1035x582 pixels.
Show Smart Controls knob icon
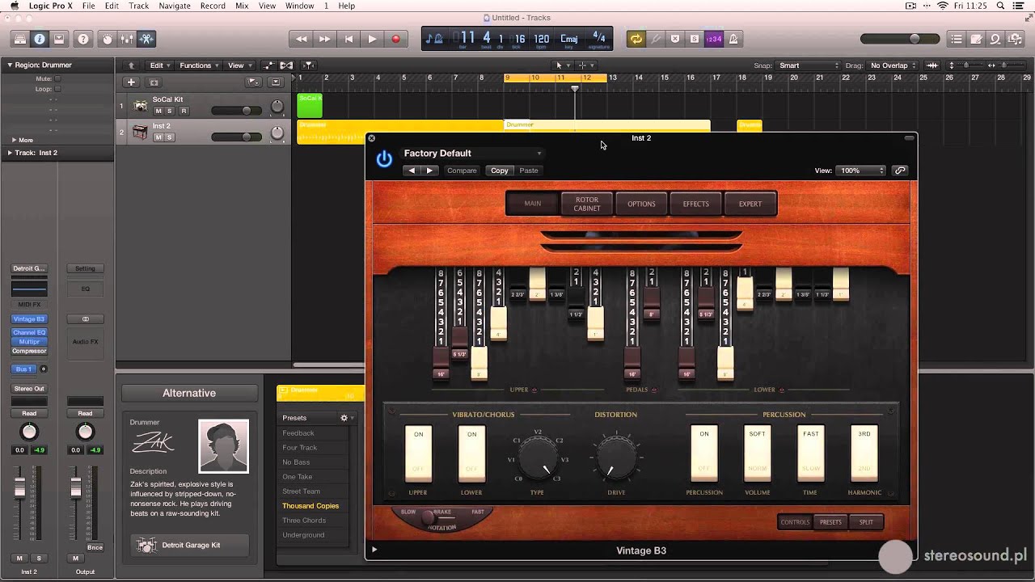coord(108,39)
